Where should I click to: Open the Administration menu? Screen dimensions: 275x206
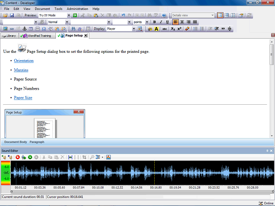click(x=77, y=9)
